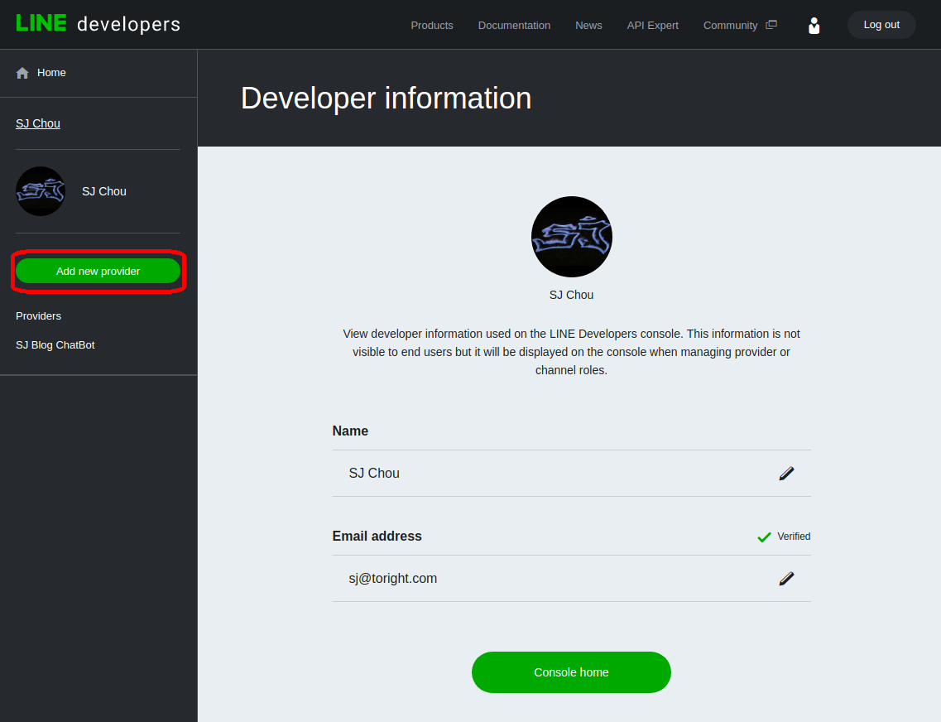The height and width of the screenshot is (722, 941).
Task: Click Add new provider button
Action: click(98, 272)
